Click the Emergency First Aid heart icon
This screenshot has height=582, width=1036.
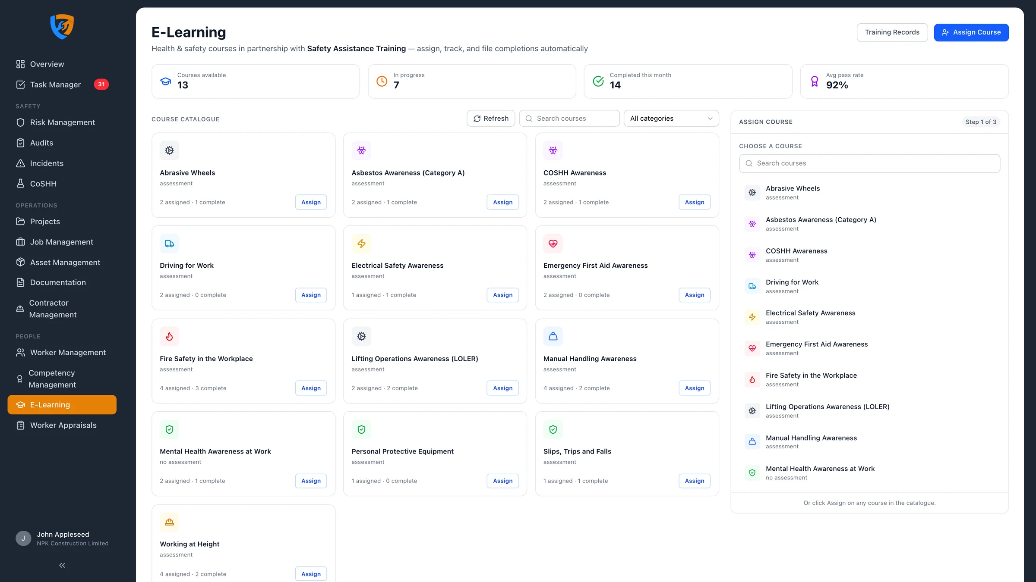point(553,244)
